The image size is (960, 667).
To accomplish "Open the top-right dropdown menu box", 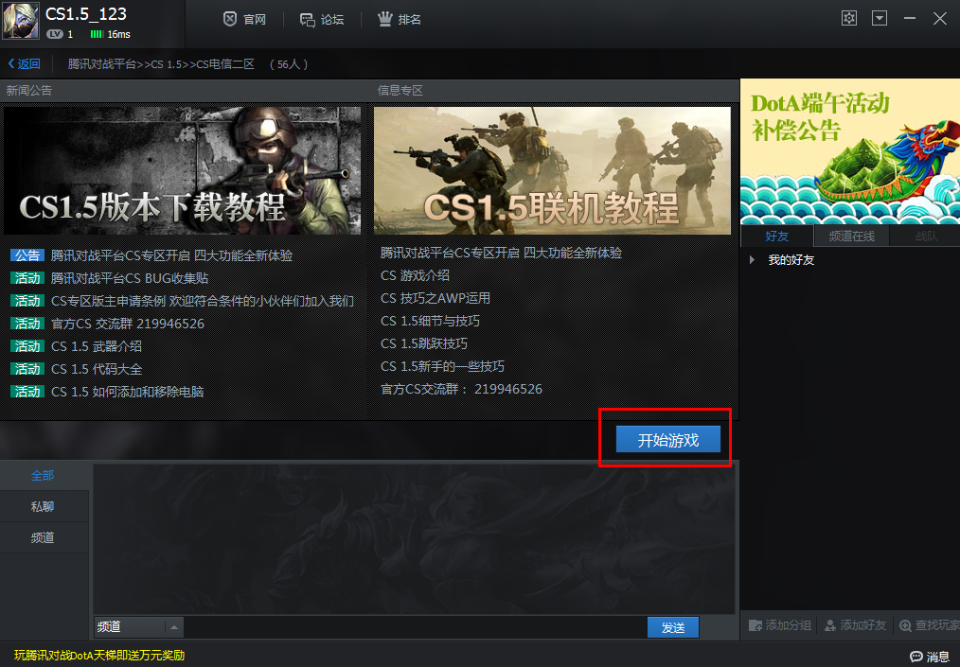I will click(x=880, y=18).
